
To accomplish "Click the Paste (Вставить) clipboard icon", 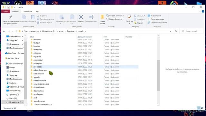I will coord(33,18).
